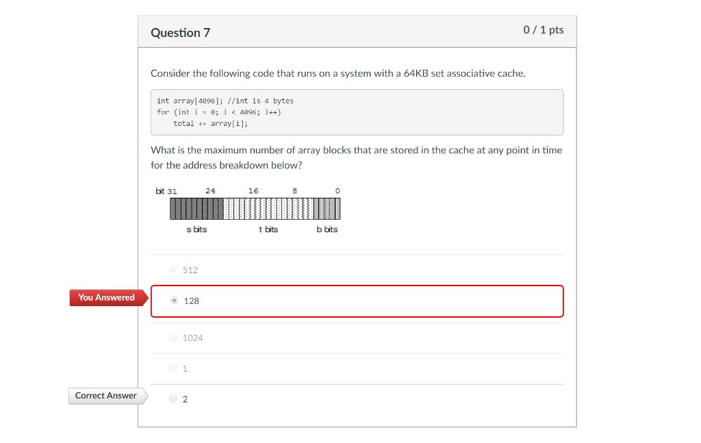
Task: Click the 0 / 1 pts score label
Action: 543,29
